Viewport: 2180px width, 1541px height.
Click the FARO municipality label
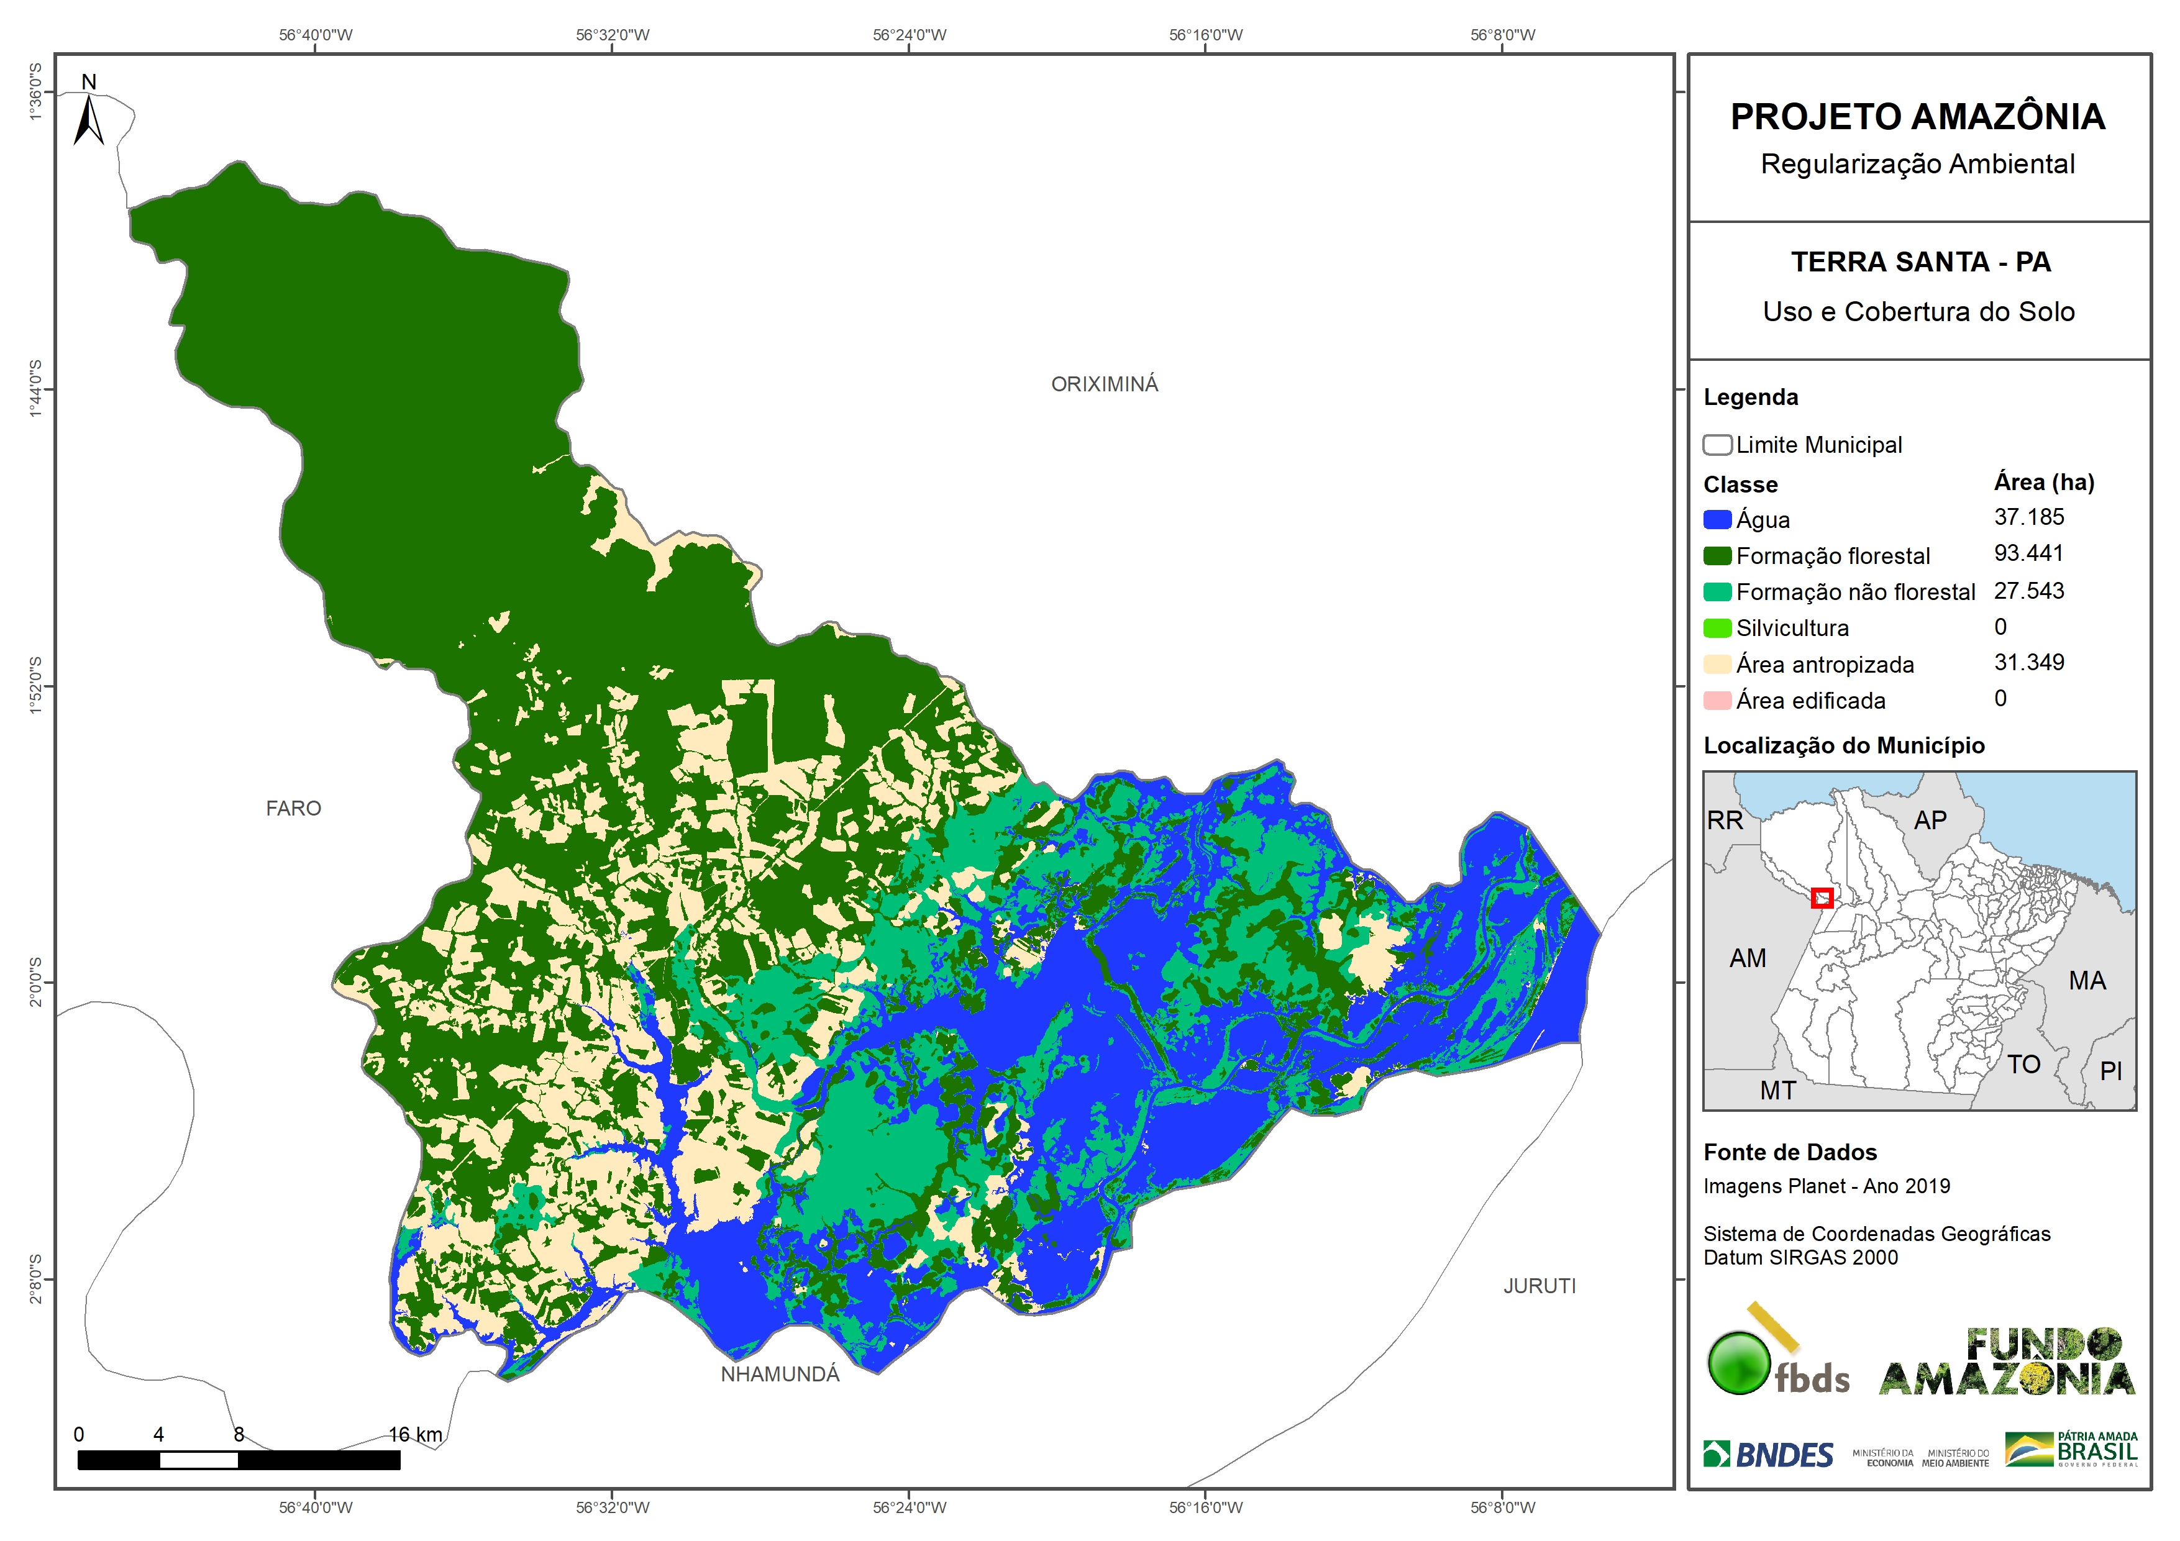click(293, 808)
